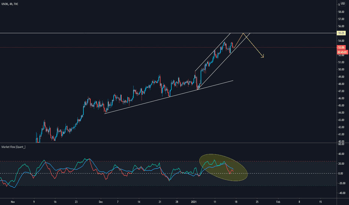
Task: Click the 18 date label on the time axis
Action: pos(236,202)
